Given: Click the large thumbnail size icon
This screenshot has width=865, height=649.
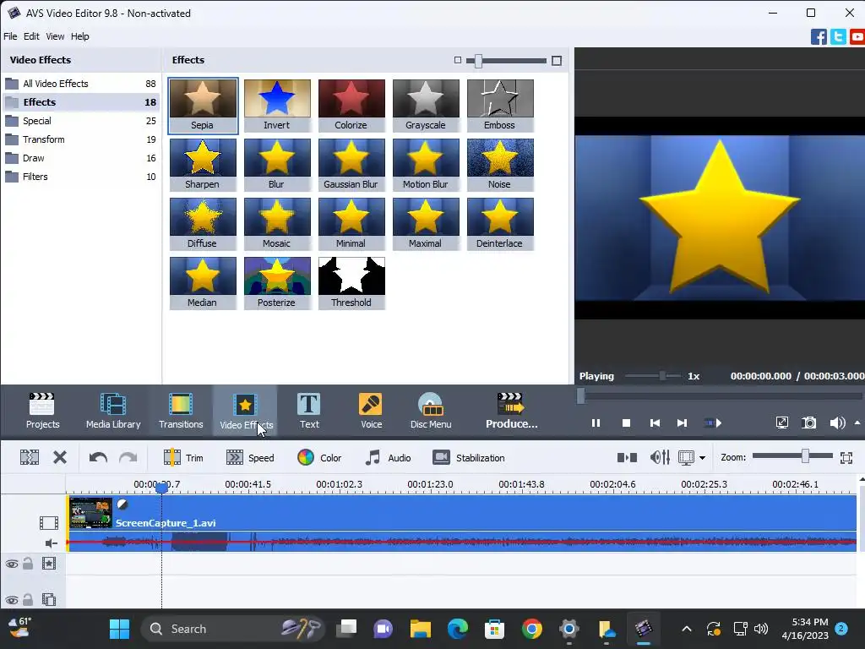Looking at the screenshot, I should 557,61.
